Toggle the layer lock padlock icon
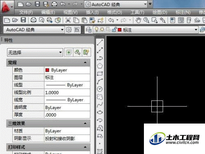205x154 pixels. click(114, 30)
